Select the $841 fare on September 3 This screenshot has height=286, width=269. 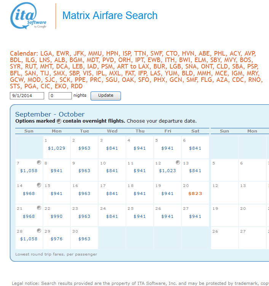(112, 148)
